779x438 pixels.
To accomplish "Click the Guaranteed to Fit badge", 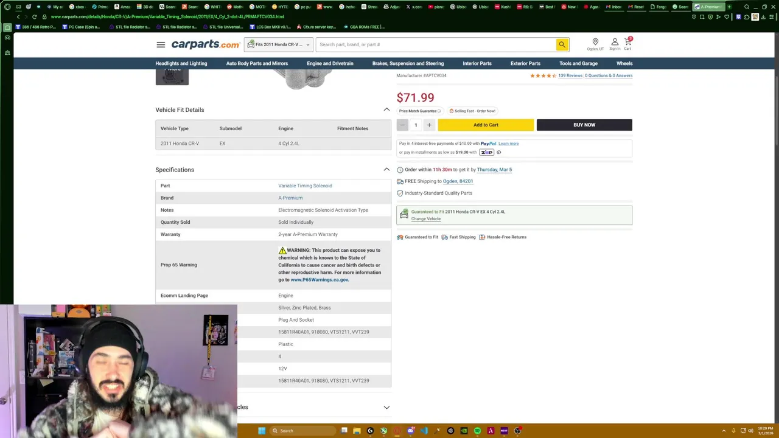I will coord(417,237).
